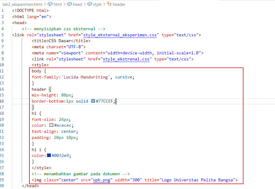Image resolution: width=275 pixels, height=189 pixels.
Task: Click the style tag icon in the breadcrumb
Action: tap(89, 4)
